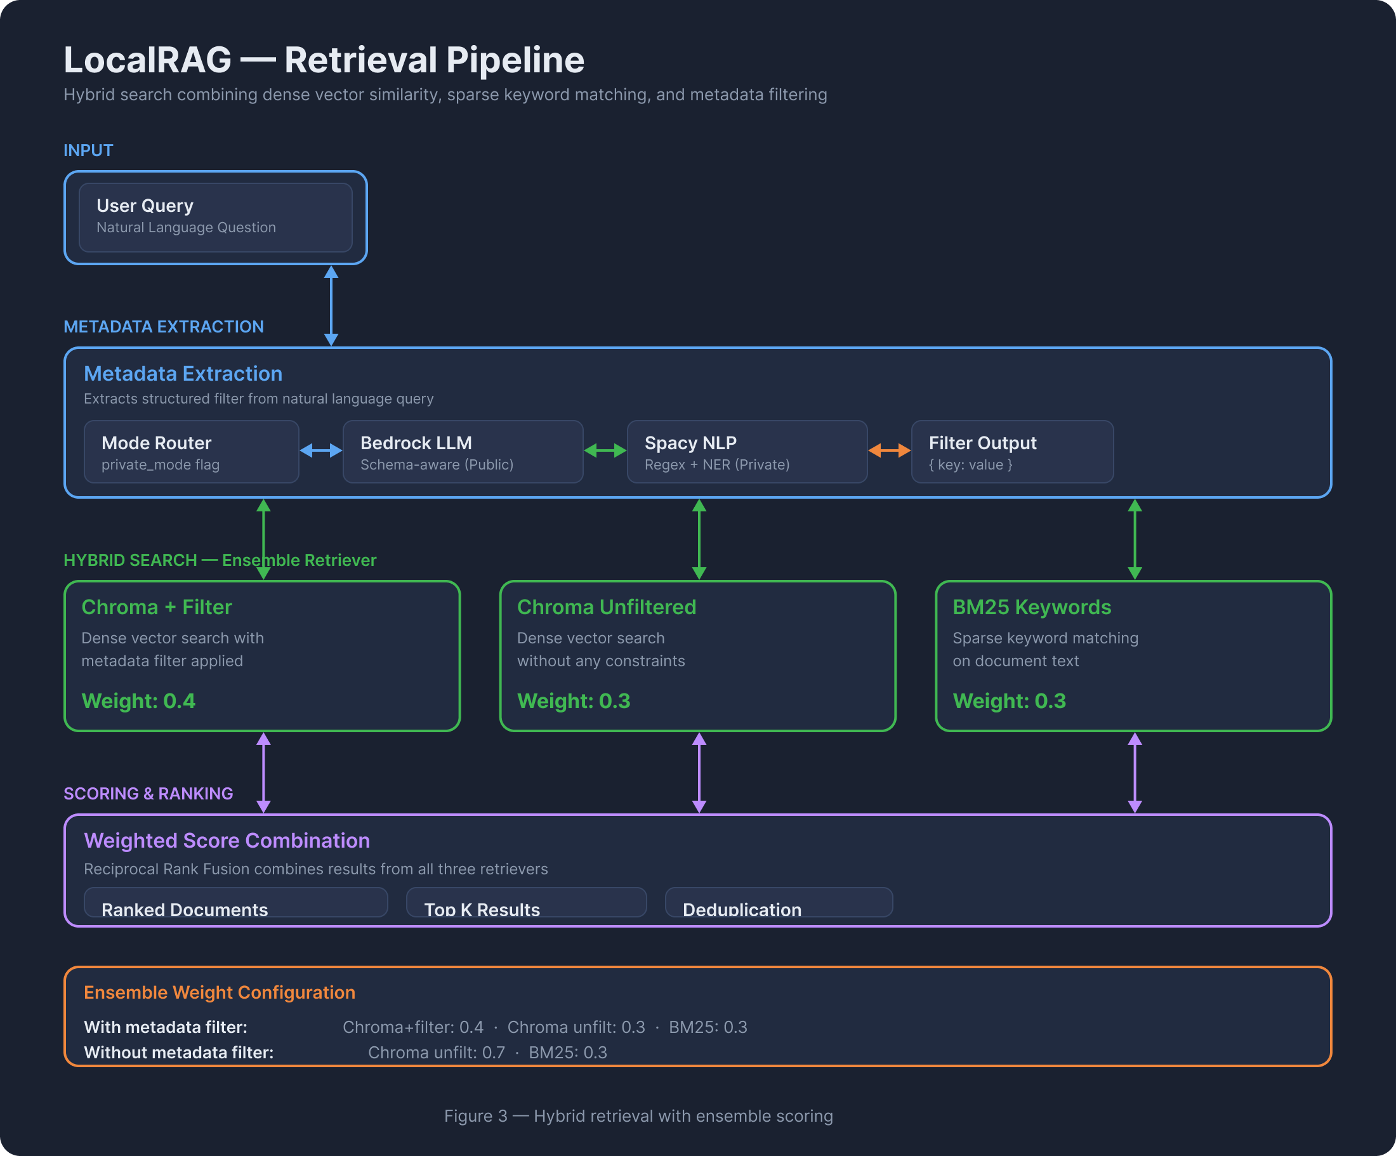1396x1156 pixels.
Task: Click the Figure 3 caption text
Action: coord(638,1115)
